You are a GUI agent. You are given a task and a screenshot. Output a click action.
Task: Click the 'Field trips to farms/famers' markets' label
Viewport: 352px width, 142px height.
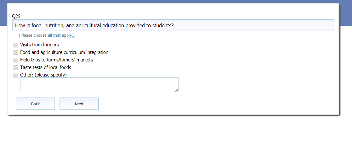pos(56,60)
